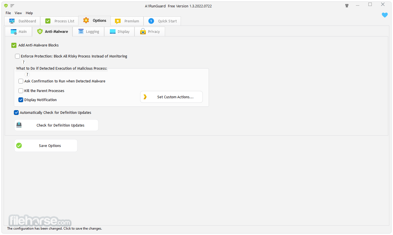Image resolution: width=393 pixels, height=235 pixels.
Task: Switch to the Dashboard tab
Action: pyautogui.click(x=22, y=21)
